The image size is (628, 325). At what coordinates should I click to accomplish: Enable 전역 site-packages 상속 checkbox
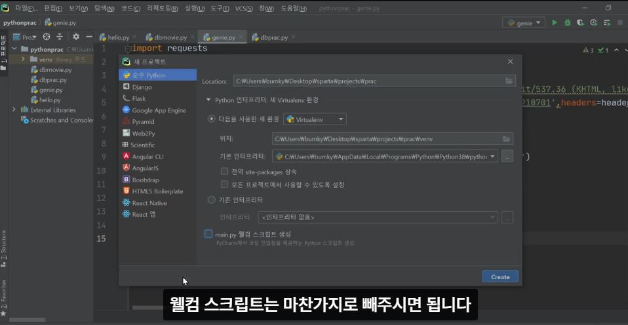coord(224,172)
